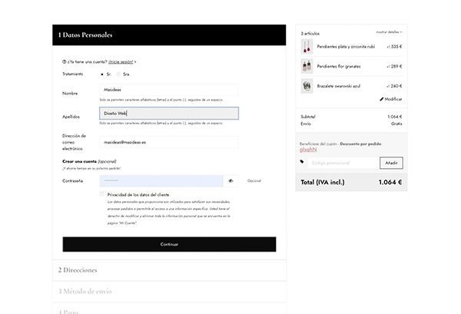461x314 pixels.
Task: Click the pencil icon next to Modificar
Action: tap(382, 99)
